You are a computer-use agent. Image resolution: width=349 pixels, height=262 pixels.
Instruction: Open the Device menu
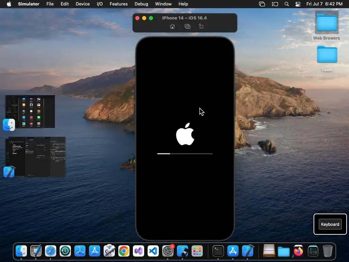82,4
